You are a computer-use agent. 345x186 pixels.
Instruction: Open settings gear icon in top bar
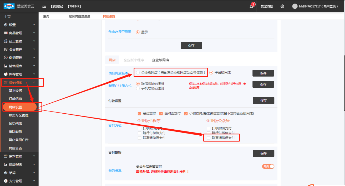(282, 6)
